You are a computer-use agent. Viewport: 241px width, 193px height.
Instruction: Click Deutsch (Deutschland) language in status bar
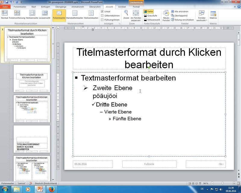coord(46,183)
